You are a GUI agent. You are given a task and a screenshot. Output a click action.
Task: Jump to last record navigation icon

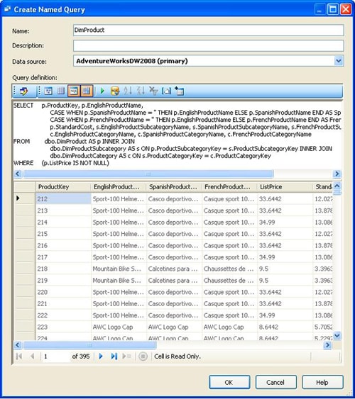[114, 356]
